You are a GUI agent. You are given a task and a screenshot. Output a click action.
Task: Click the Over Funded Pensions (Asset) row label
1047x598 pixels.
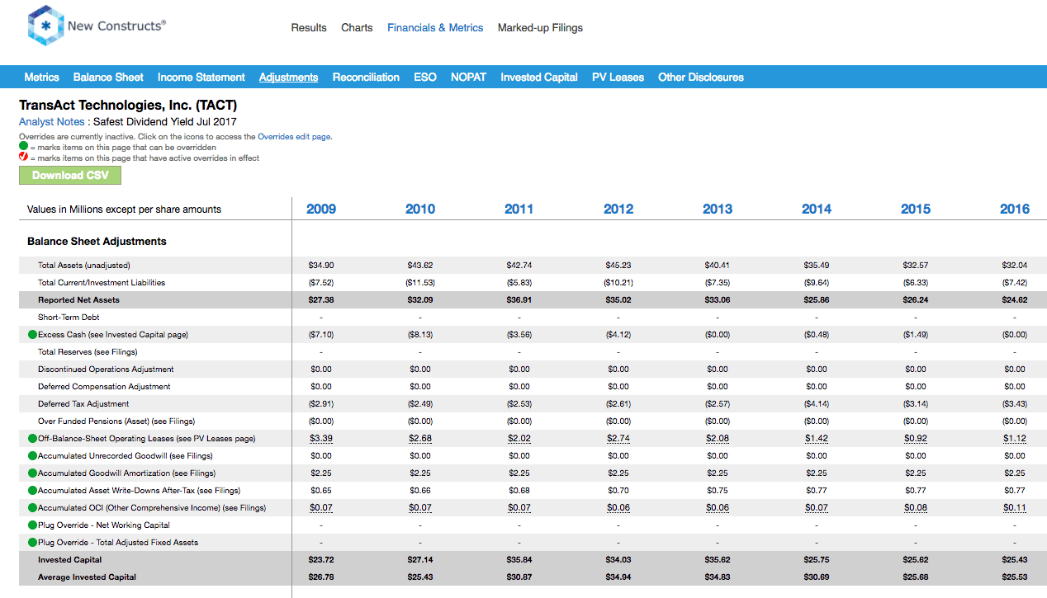[116, 421]
